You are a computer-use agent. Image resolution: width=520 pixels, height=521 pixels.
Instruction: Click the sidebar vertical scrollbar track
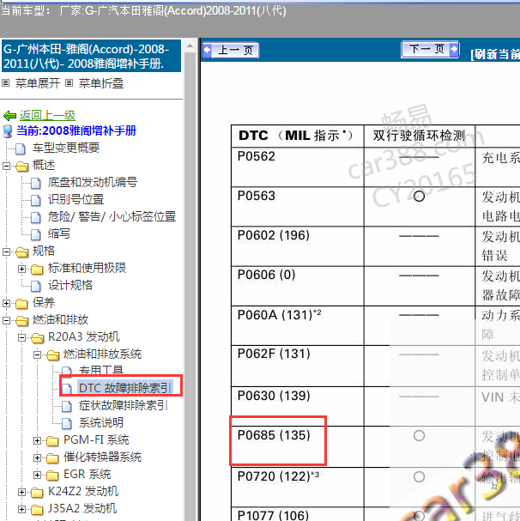190,286
